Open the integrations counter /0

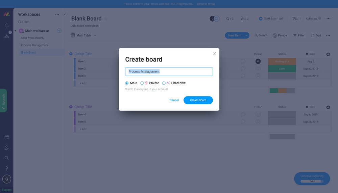pyautogui.click(x=230, y=19)
